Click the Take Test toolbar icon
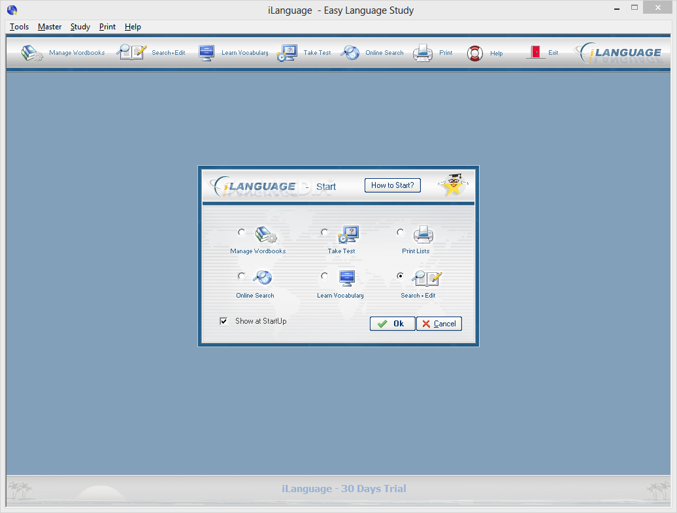The height and width of the screenshot is (513, 677). tap(287, 53)
